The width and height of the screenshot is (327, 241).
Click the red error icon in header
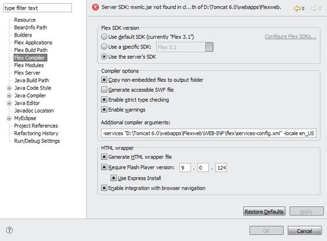tap(96, 7)
